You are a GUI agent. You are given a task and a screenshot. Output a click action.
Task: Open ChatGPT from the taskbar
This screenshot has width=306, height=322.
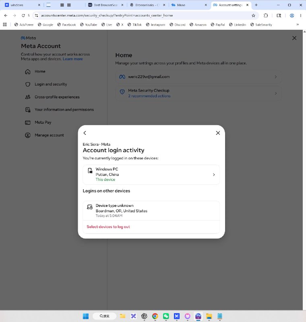click(144, 316)
